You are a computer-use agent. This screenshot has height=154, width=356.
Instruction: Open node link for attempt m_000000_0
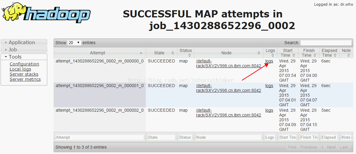click(x=228, y=63)
